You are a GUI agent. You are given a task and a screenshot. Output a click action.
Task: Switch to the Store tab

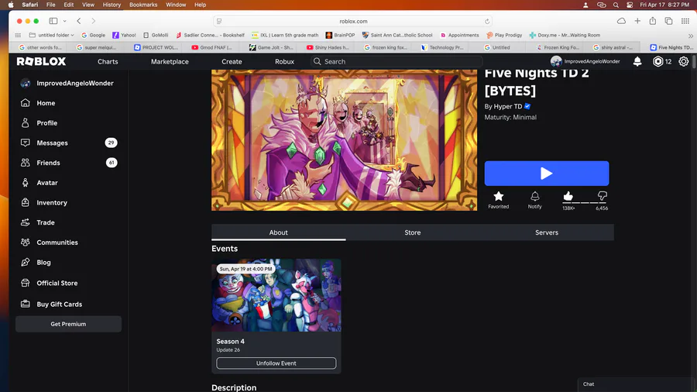tap(413, 232)
